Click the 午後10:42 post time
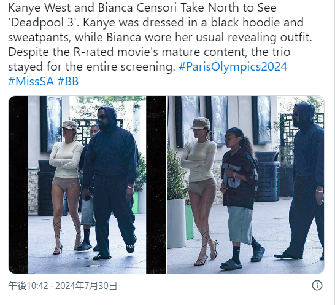The width and height of the screenshot is (335, 305). 28,286
